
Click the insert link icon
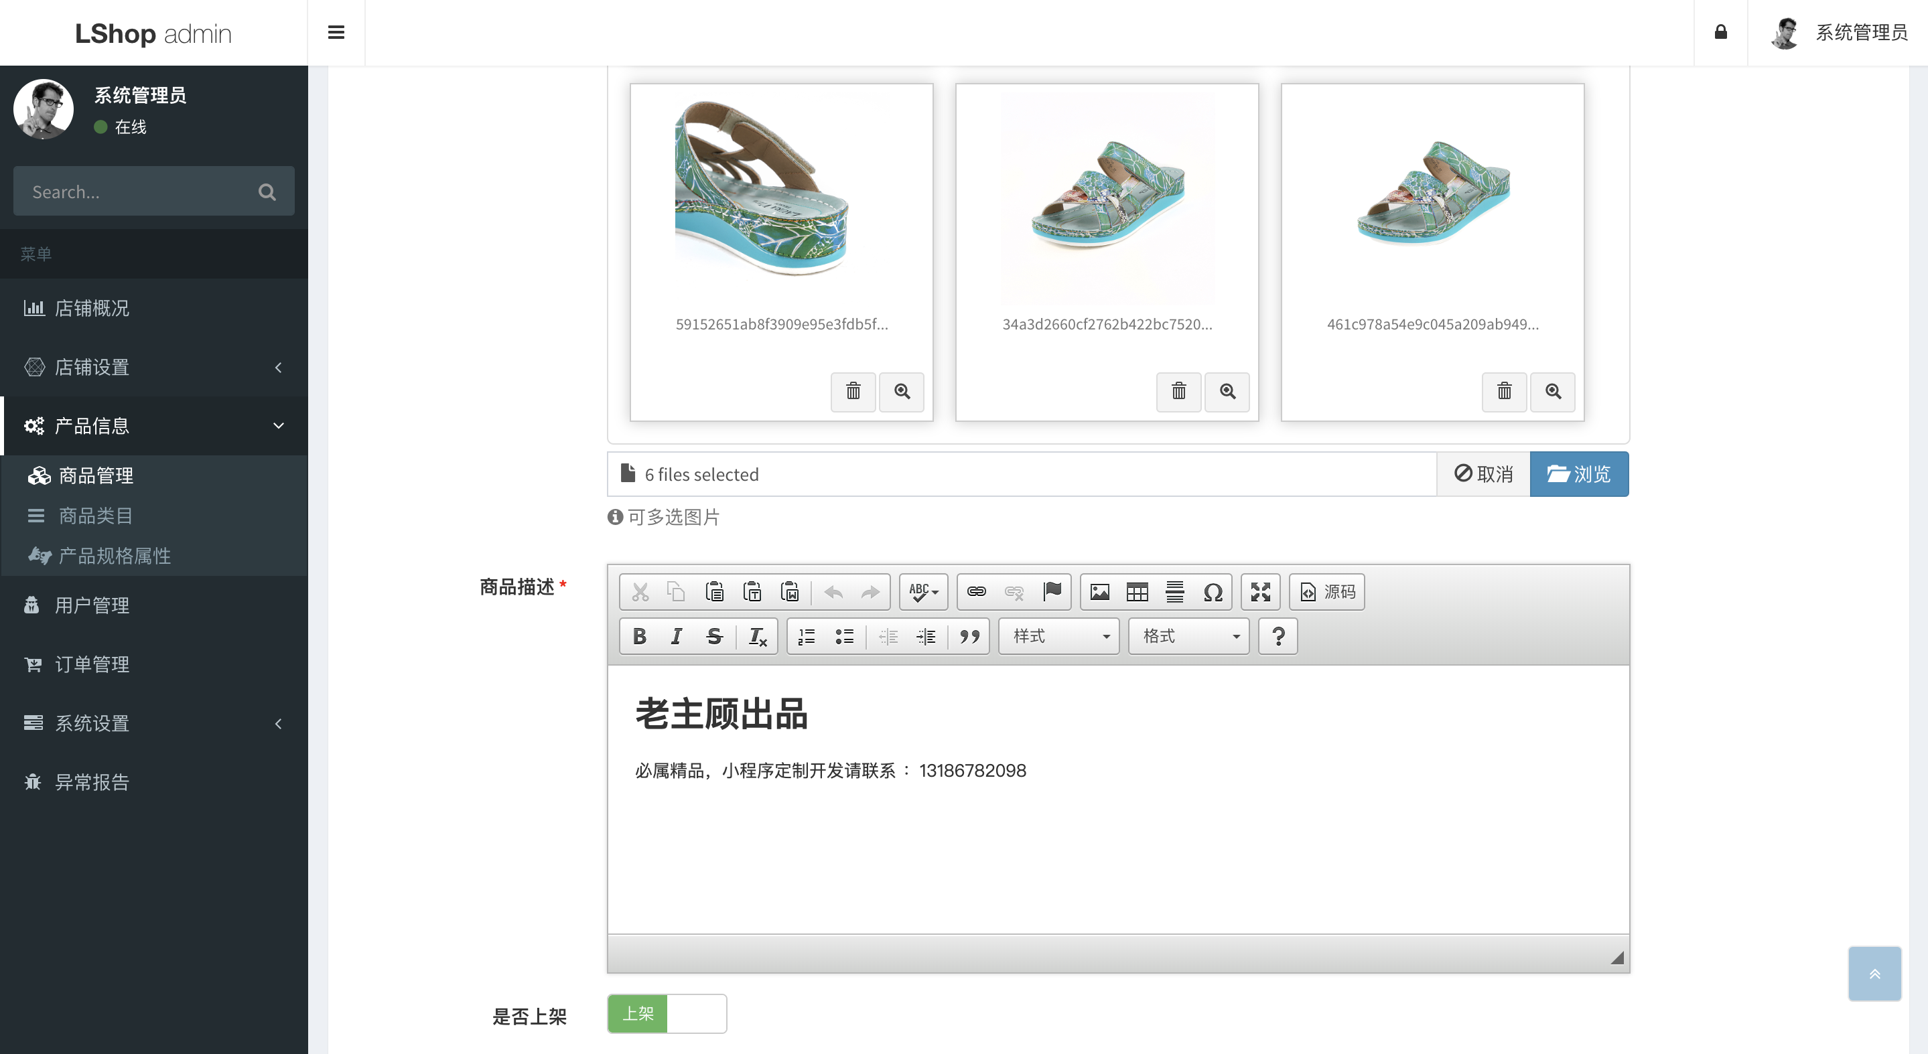click(x=976, y=593)
